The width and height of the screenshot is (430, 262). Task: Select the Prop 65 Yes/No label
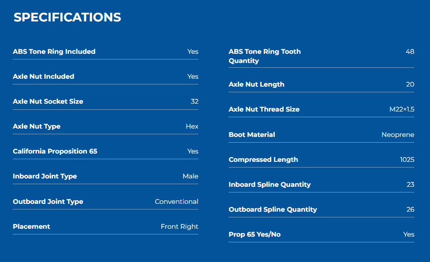[x=254, y=234]
